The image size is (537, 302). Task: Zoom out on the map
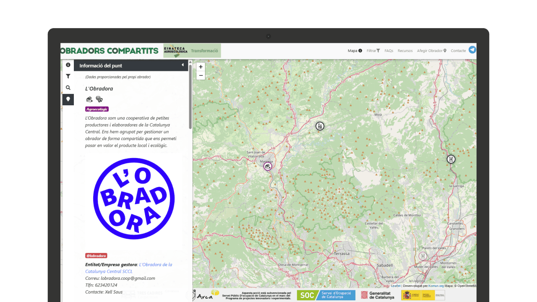[x=201, y=75]
